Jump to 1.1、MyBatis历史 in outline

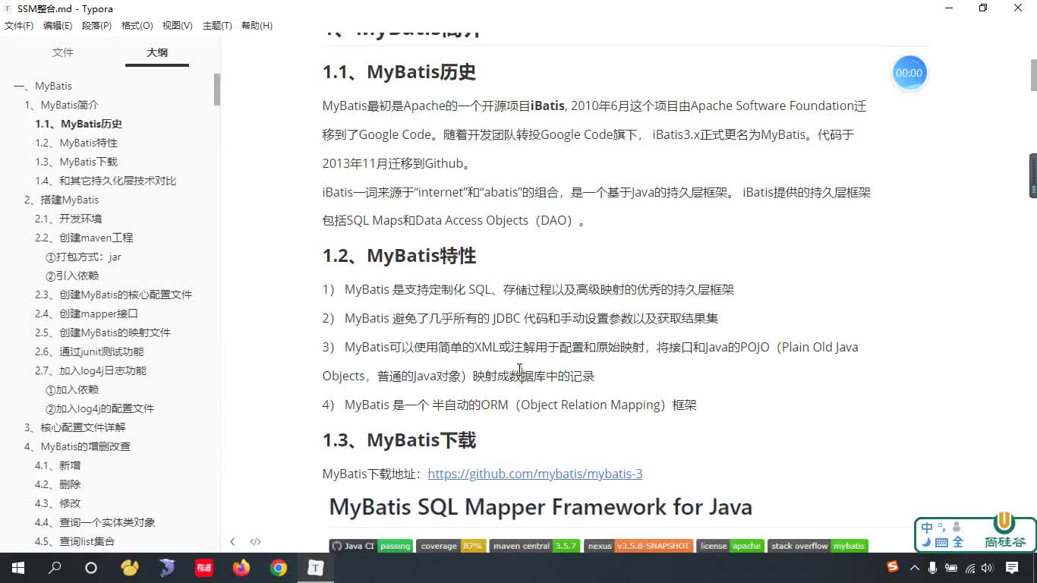(x=78, y=124)
